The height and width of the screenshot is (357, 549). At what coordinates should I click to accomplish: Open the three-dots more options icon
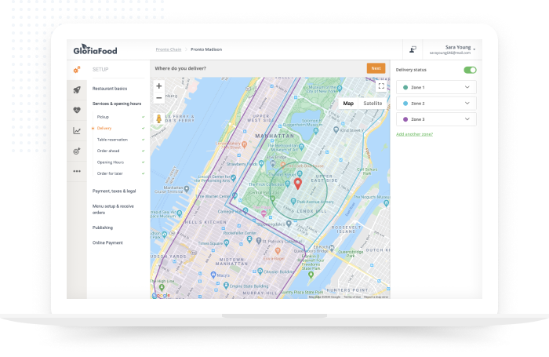(77, 171)
